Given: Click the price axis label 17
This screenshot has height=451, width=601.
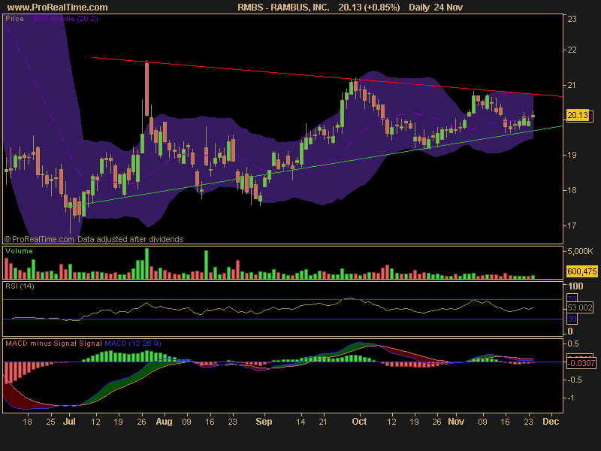Looking at the screenshot, I should [572, 225].
